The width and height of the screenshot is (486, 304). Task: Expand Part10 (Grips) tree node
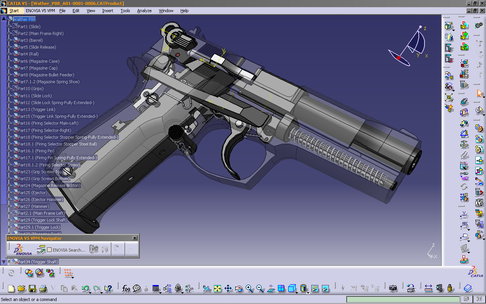click(10, 89)
